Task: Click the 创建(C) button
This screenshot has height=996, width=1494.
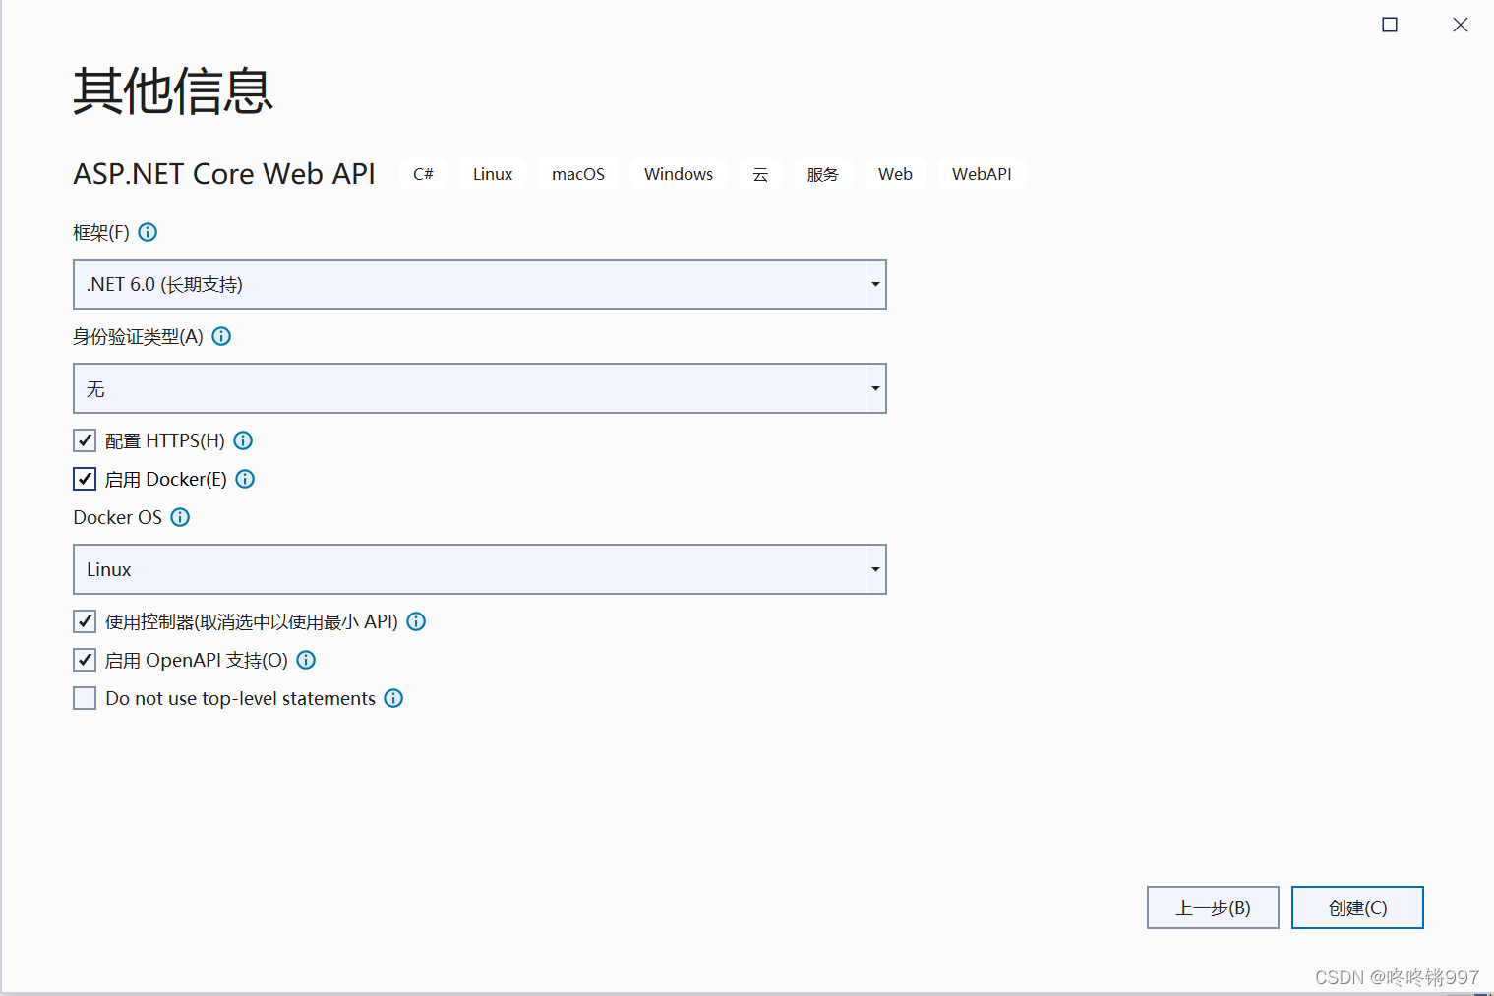Action: pos(1357,908)
